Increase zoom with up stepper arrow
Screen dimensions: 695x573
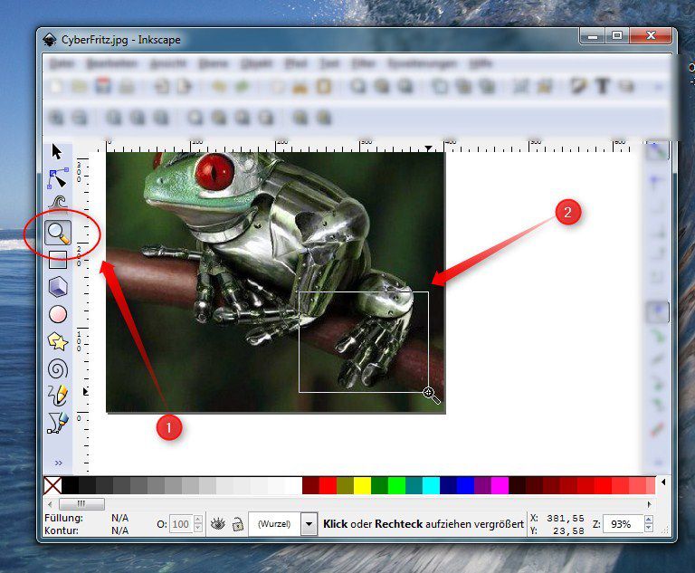pyautogui.click(x=649, y=520)
